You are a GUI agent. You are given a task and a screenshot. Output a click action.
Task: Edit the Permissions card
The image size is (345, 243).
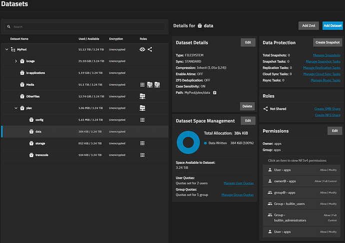(x=334, y=131)
